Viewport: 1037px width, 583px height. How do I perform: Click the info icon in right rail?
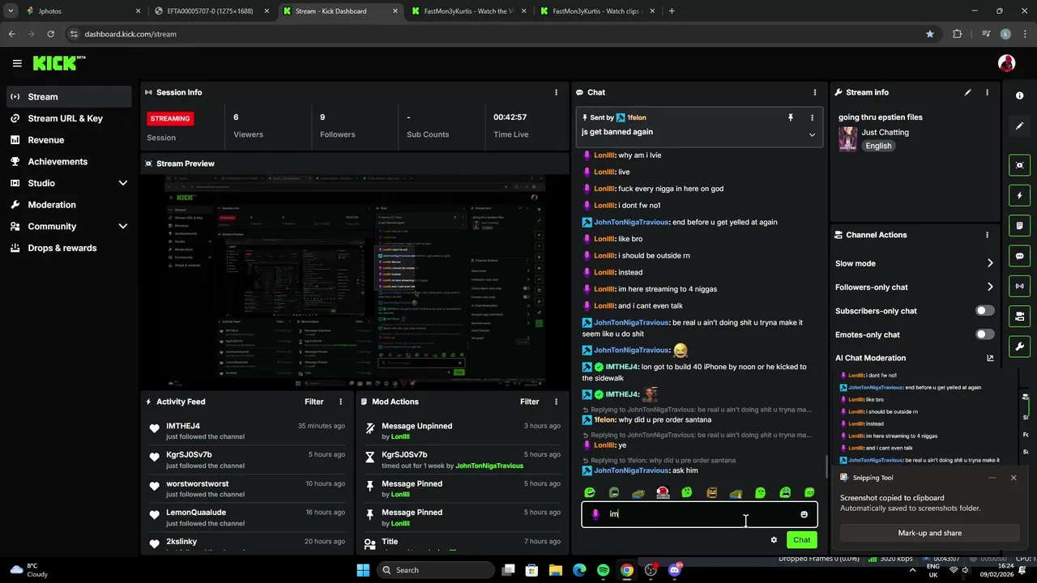[x=1020, y=96]
